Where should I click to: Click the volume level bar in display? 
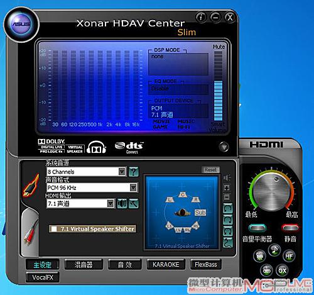pos(218,86)
